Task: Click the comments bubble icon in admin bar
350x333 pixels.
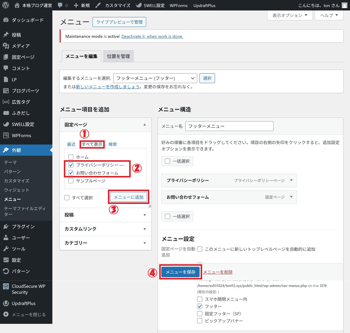Action: pos(60,5)
